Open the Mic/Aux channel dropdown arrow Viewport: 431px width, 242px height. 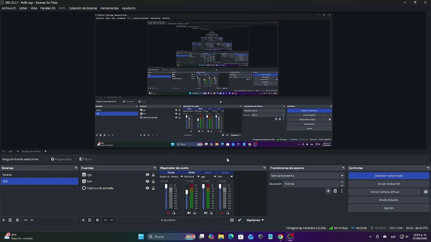[x=198, y=176]
